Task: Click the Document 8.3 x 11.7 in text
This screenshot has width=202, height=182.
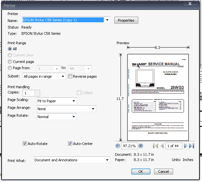Action: (x=134, y=154)
